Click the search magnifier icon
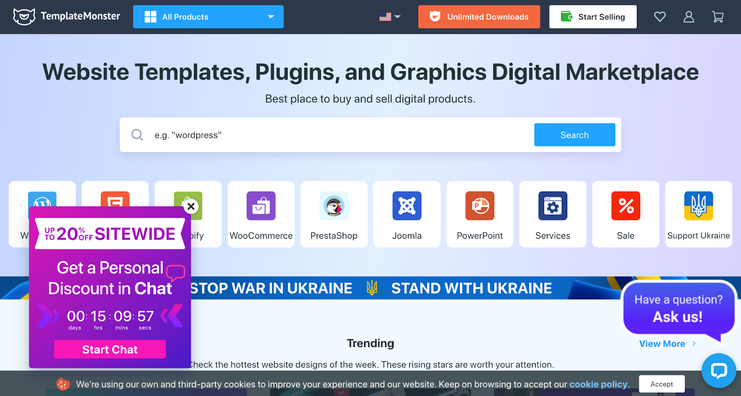 137,135
